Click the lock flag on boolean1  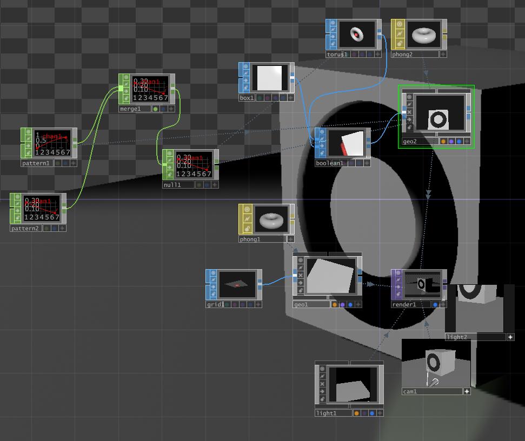point(322,153)
